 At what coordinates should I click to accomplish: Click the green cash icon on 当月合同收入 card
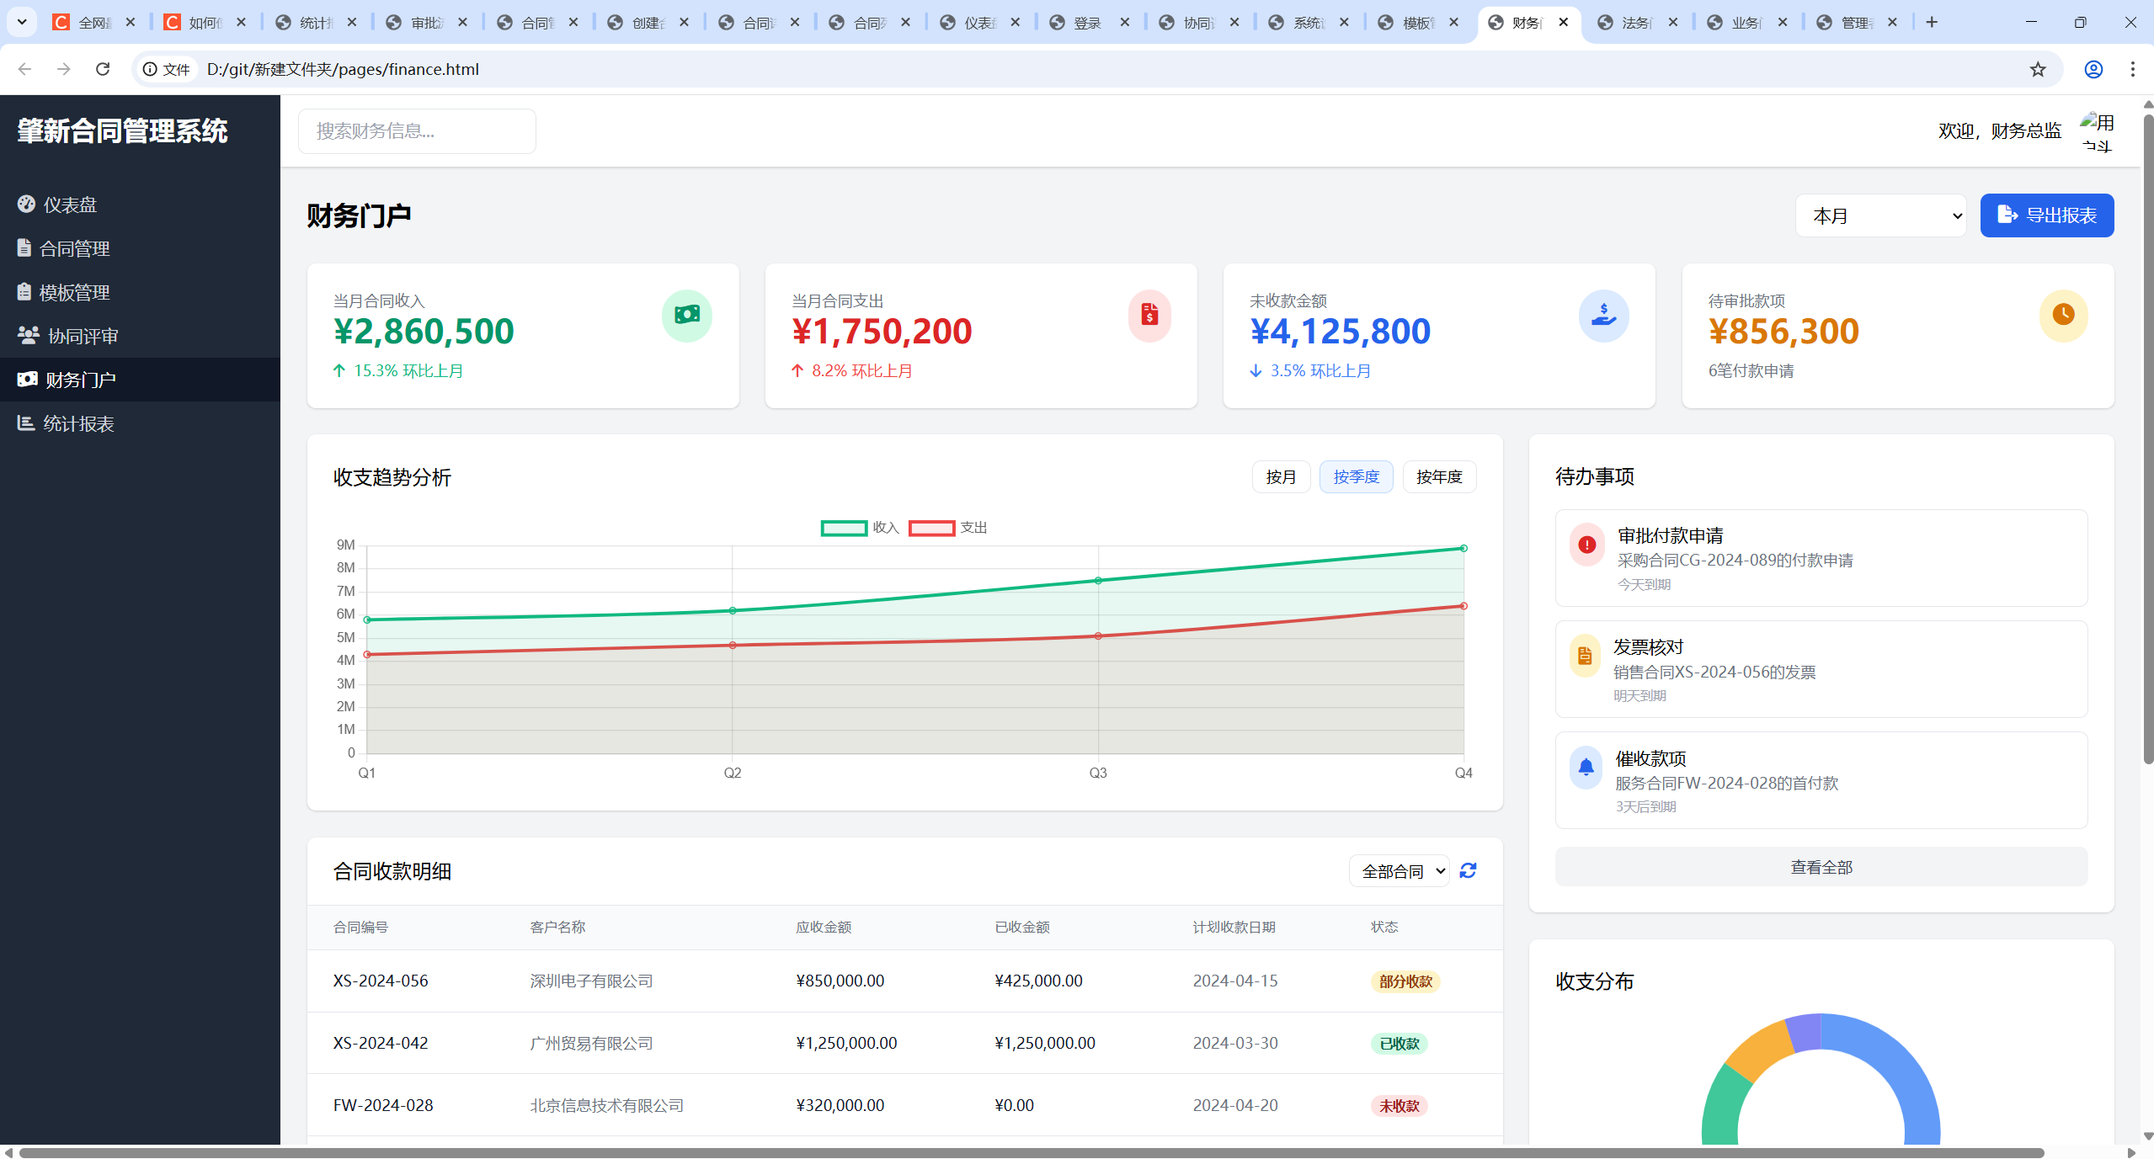tap(686, 315)
